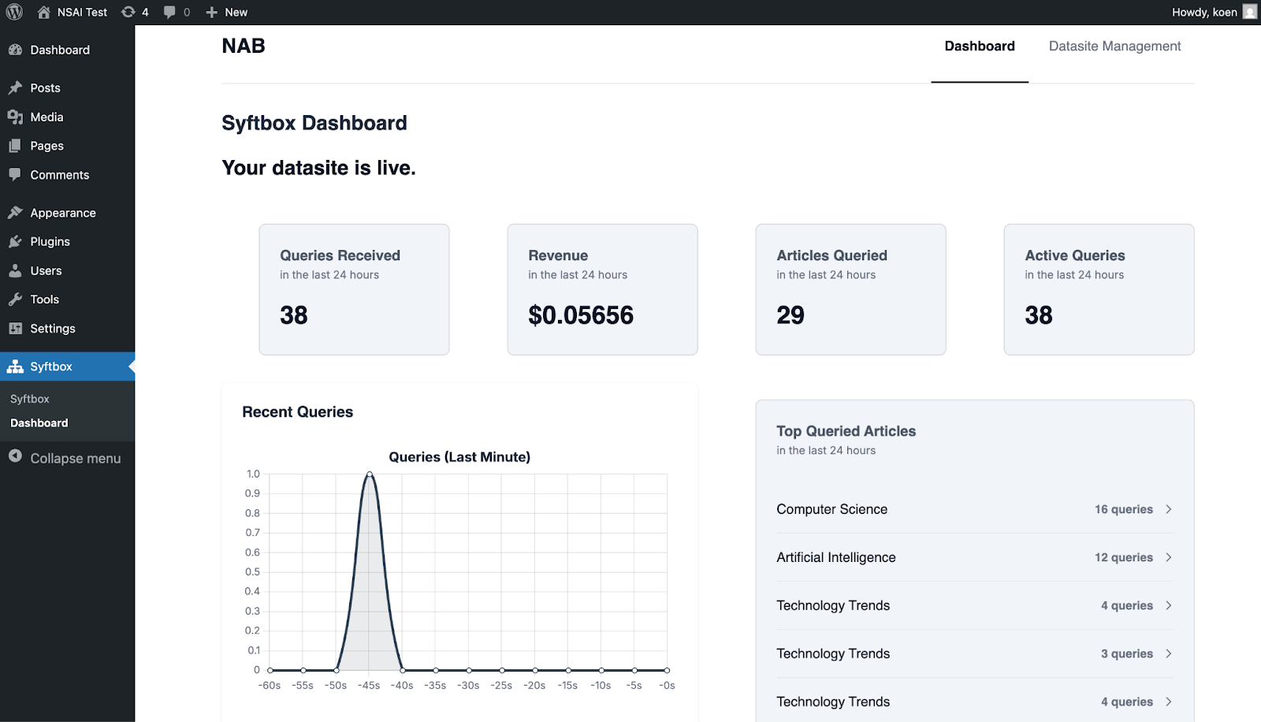Switch to the Datasite Management tab

(x=1114, y=46)
